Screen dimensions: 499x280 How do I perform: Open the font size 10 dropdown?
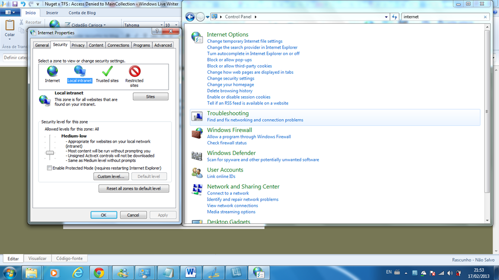176,25
